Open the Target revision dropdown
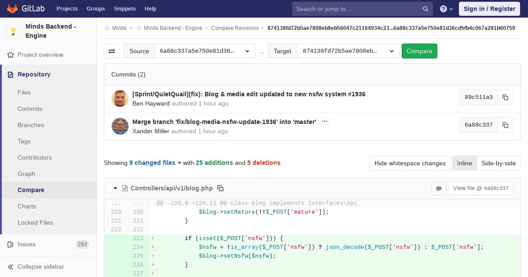The width and height of the screenshot is (528, 277). [348, 51]
